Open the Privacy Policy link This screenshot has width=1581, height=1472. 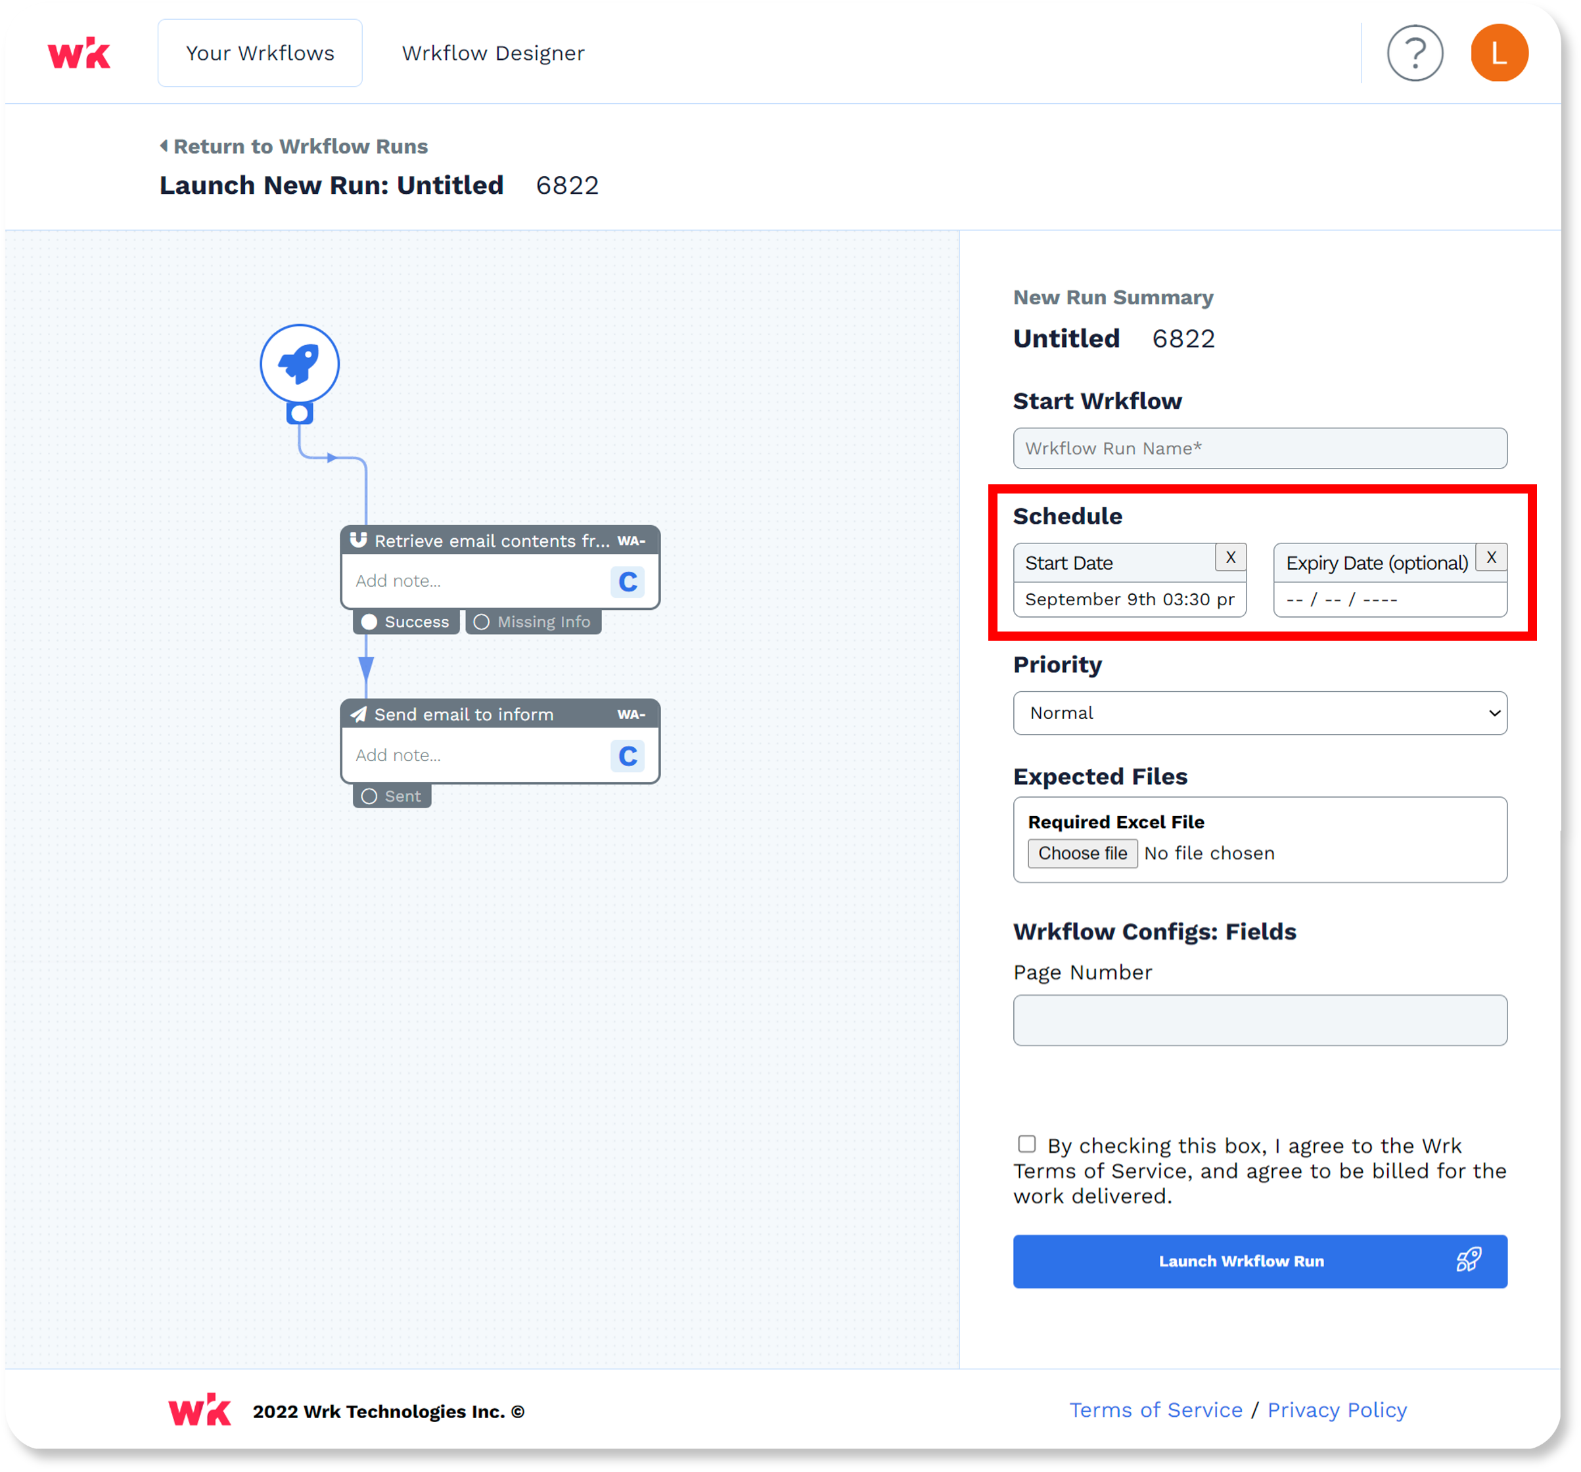point(1337,1410)
